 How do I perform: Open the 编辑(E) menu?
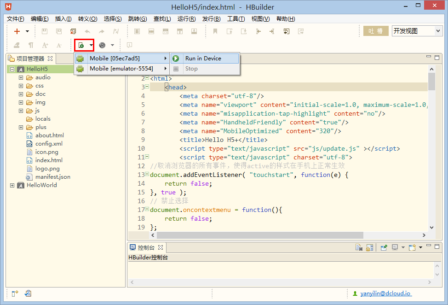click(x=40, y=19)
